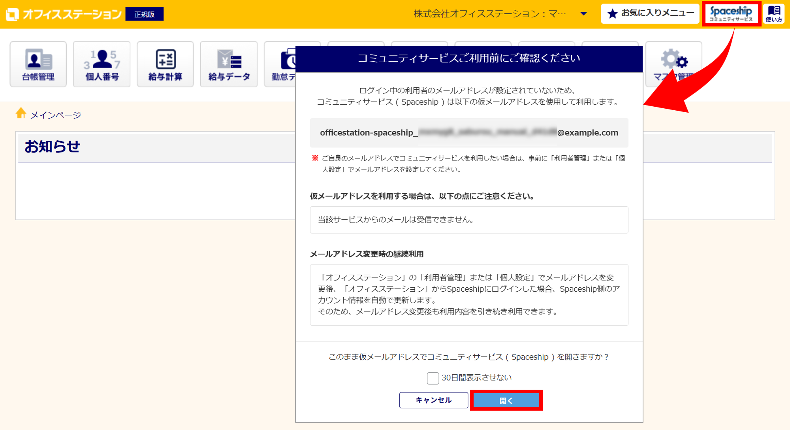Open the 台帳管理 menu icon
790x430 pixels.
38,64
